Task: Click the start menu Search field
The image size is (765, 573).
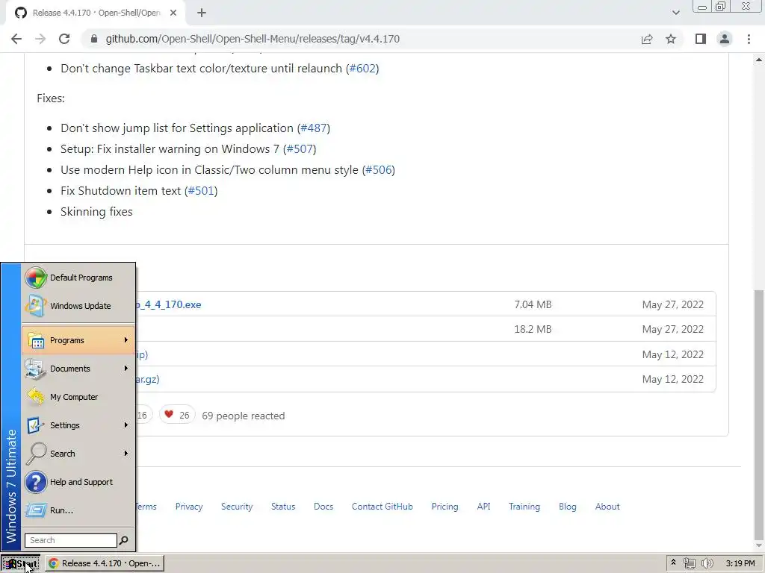Action: click(71, 540)
